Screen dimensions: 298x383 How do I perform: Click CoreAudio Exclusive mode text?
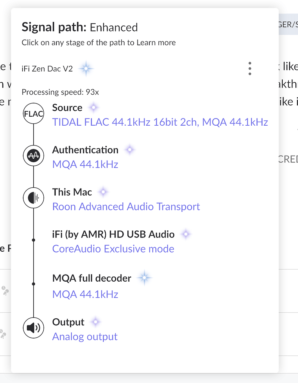pyautogui.click(x=113, y=249)
